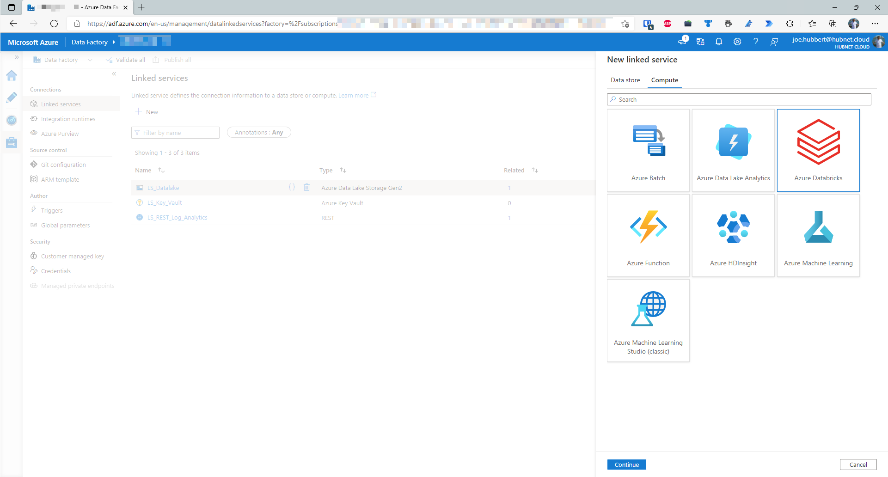The width and height of the screenshot is (888, 477).
Task: Click the Microsoft Azure logo text
Action: (33, 42)
